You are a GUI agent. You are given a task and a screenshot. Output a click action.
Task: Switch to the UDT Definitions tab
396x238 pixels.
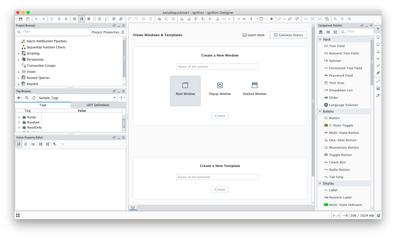(98, 105)
